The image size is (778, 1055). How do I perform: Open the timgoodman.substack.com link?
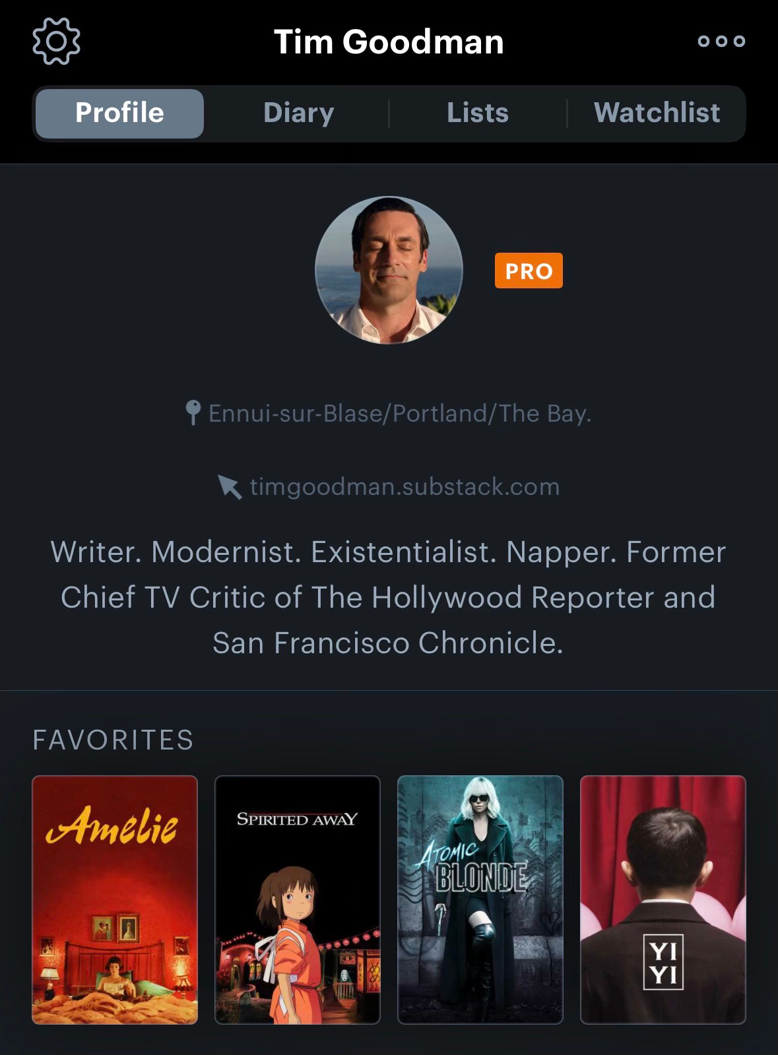coord(405,487)
